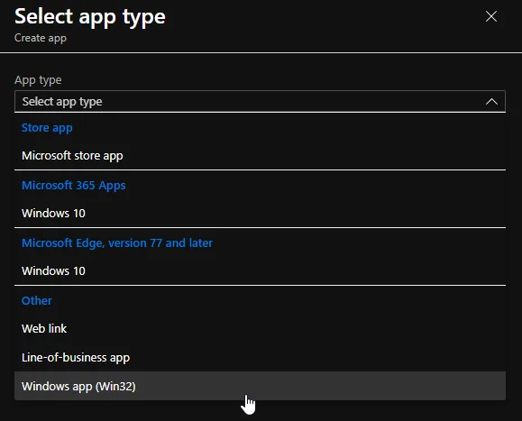The image size is (522, 421).
Task: Close the Select app type pane
Action: tap(491, 16)
